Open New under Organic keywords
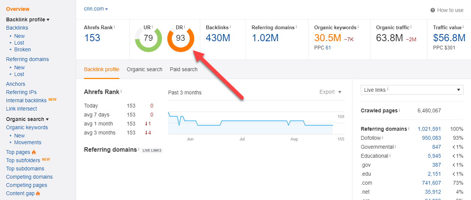 tap(19, 136)
